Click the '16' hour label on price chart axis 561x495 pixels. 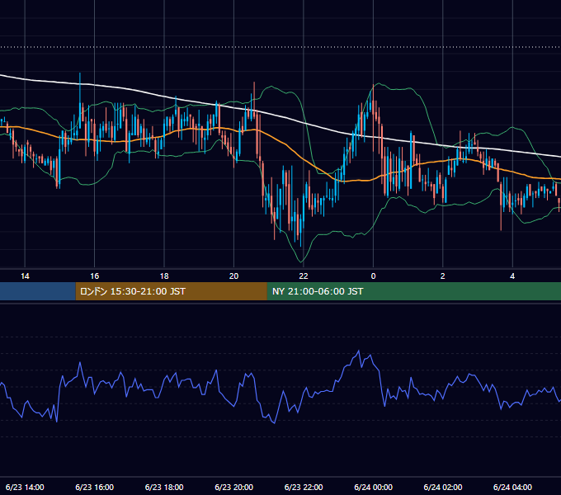tap(94, 276)
